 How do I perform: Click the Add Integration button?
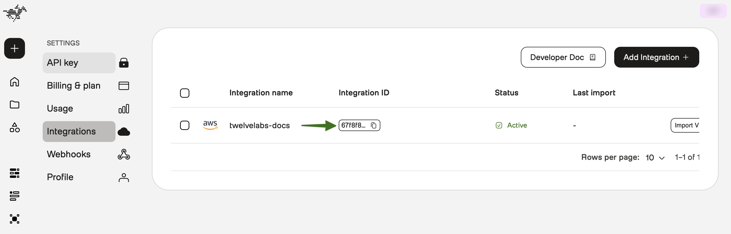pyautogui.click(x=656, y=57)
